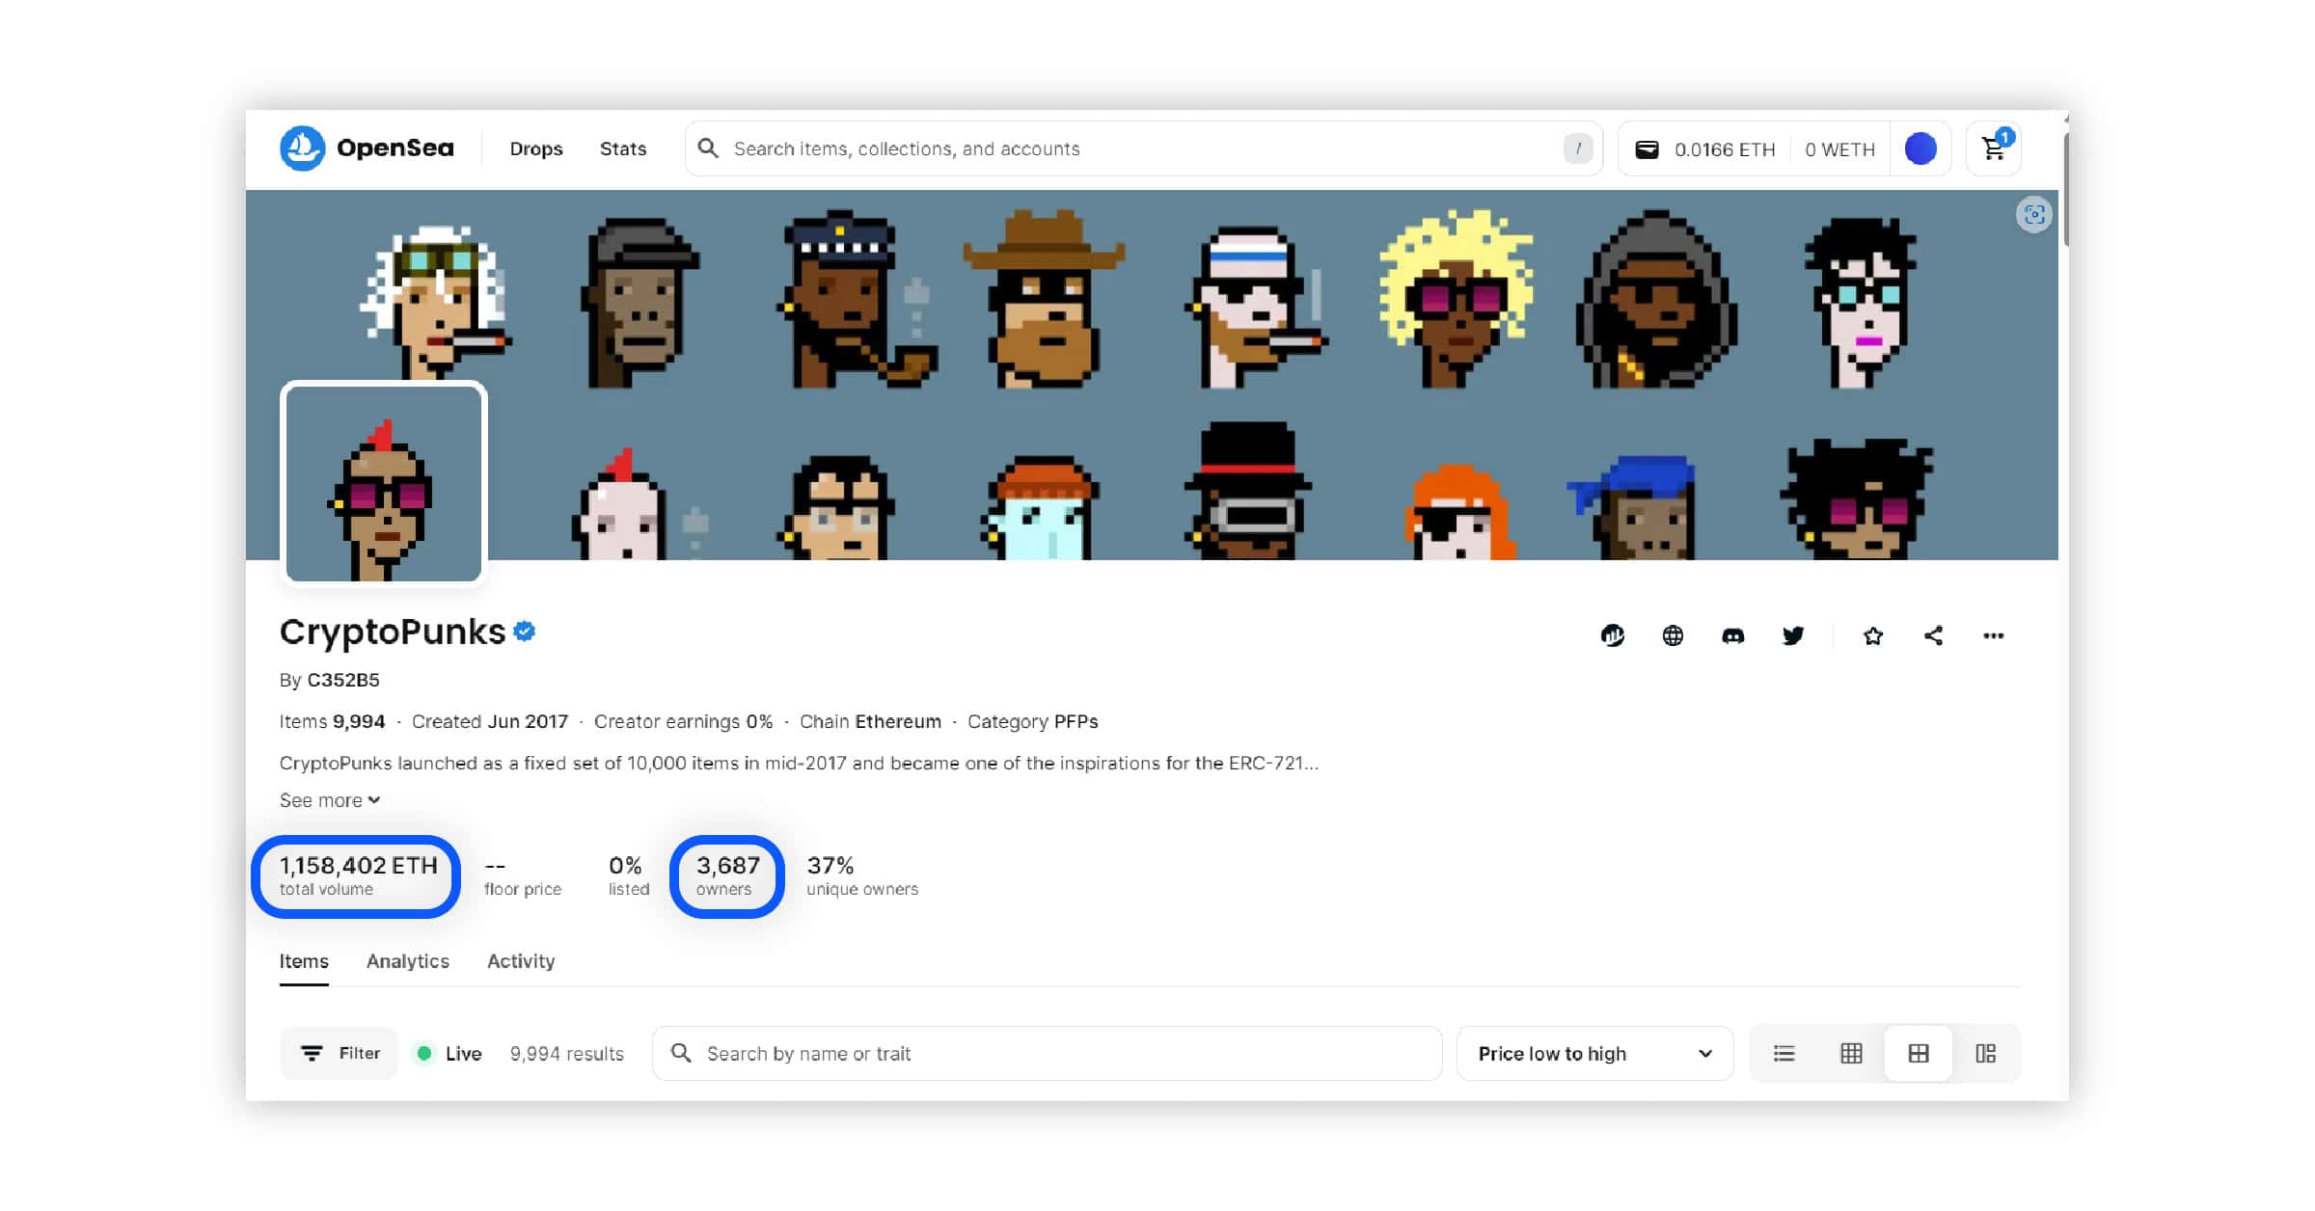2315x1211 pixels.
Task: Open the three-dot more menu
Action: tap(1994, 635)
